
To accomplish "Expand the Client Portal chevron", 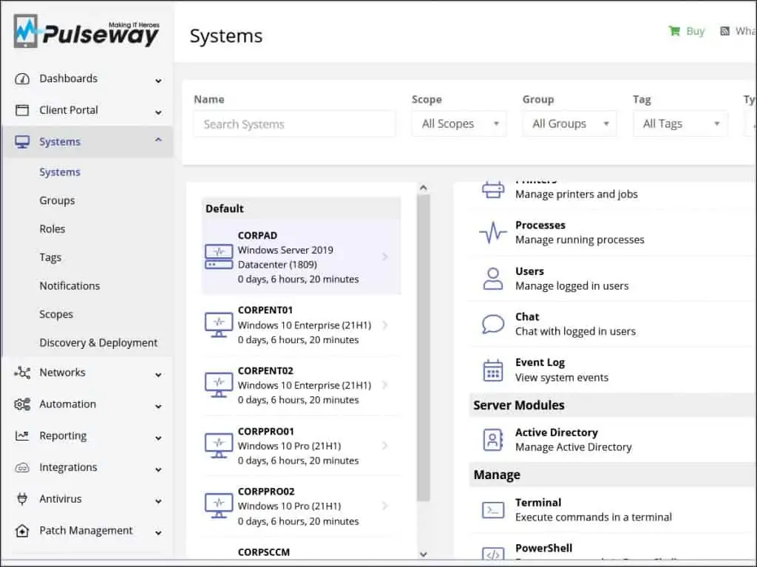I will coord(158,112).
